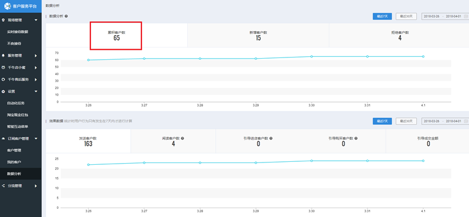
Task: Expand the 千牛店小蜜 submenu arrow
Action: (36, 68)
